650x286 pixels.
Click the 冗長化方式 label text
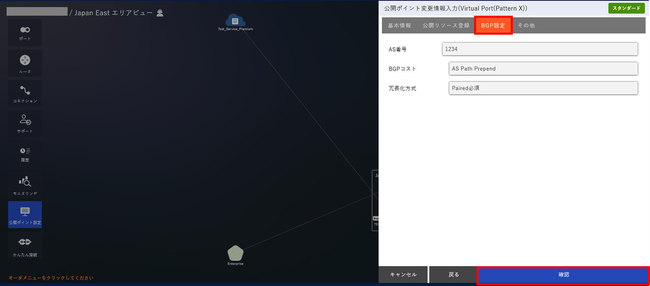pos(402,88)
